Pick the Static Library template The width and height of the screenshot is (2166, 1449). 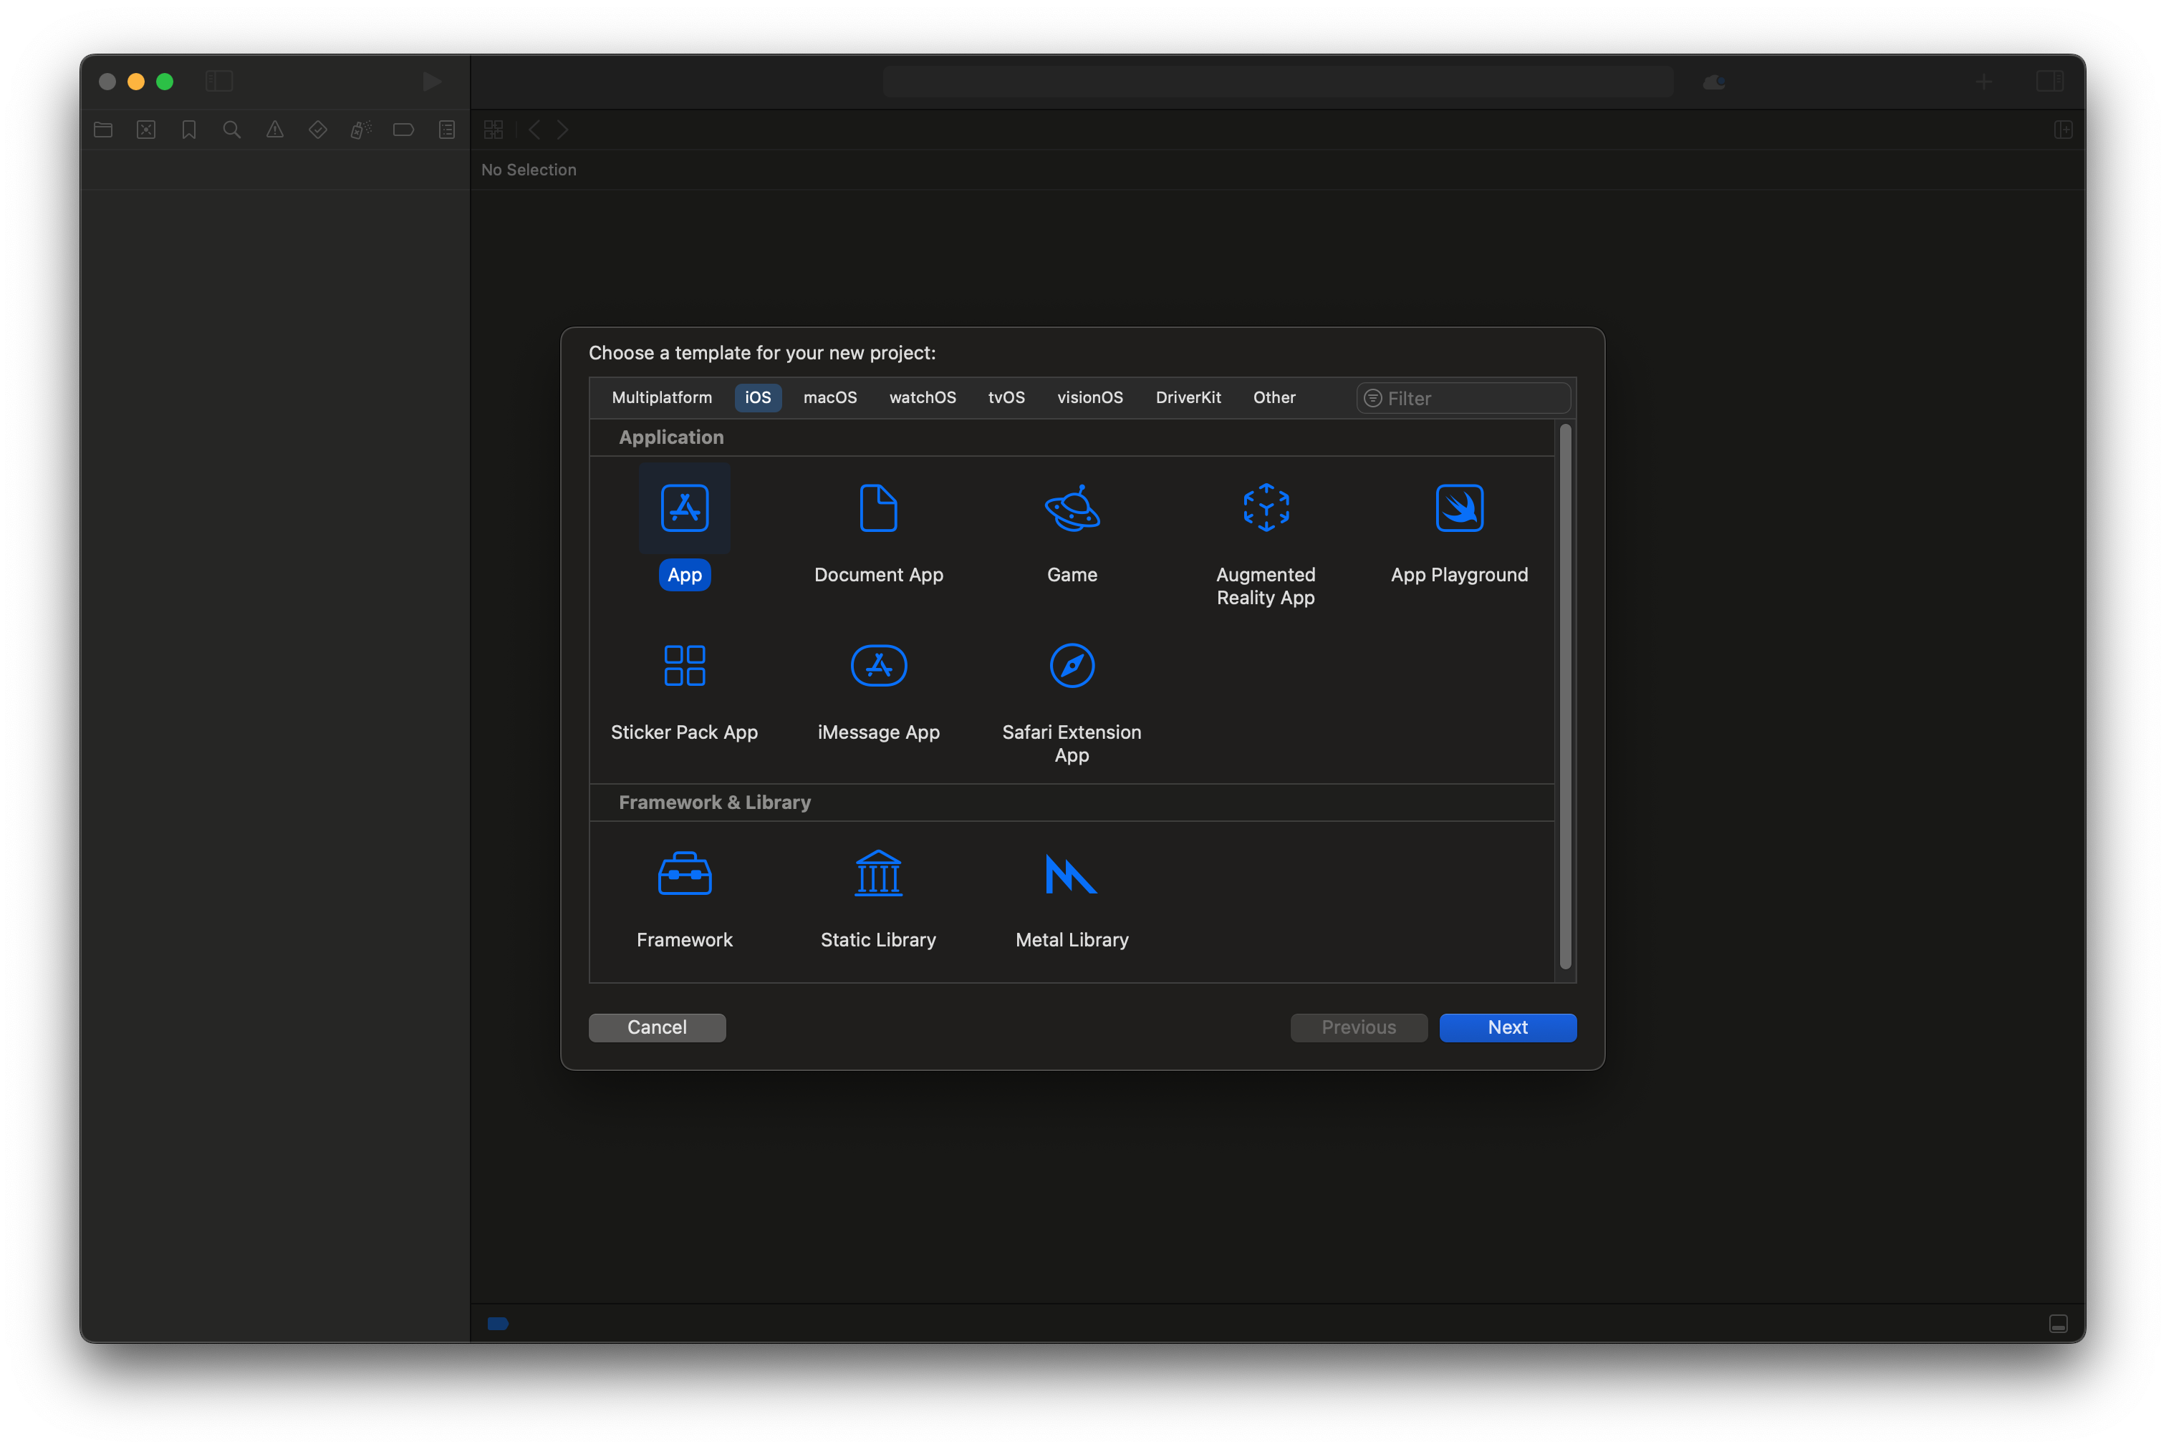pyautogui.click(x=878, y=873)
